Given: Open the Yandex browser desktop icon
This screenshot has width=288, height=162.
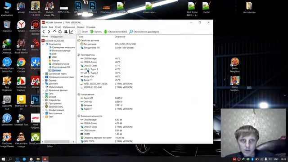Looking at the screenshot, I should click(21, 26).
